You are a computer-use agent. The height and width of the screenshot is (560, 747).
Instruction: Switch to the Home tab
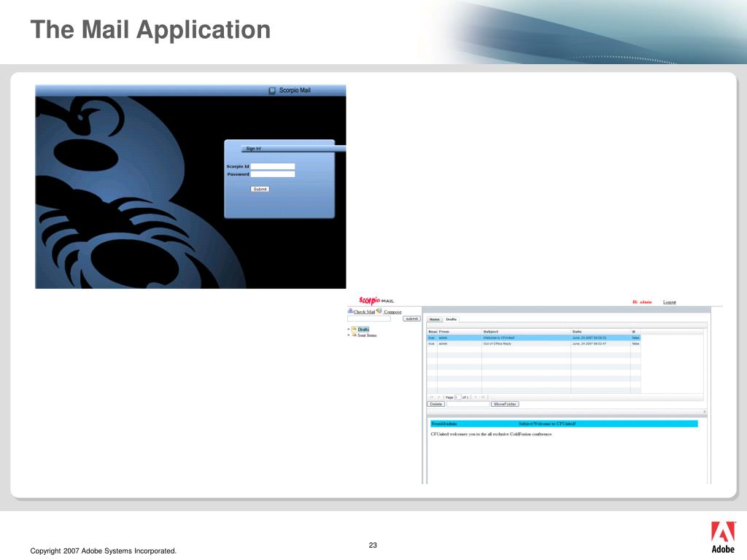pos(435,319)
